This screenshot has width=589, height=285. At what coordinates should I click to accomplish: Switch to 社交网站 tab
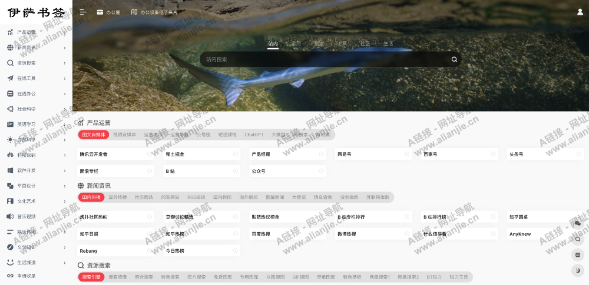pyautogui.click(x=144, y=197)
